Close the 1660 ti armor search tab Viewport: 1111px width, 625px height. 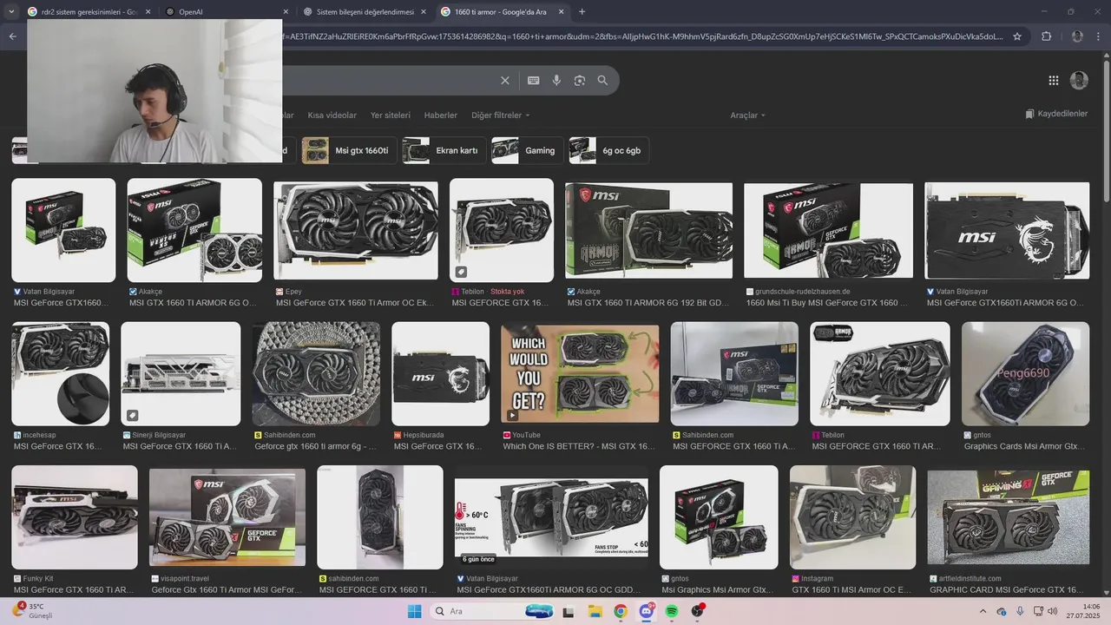point(561,12)
